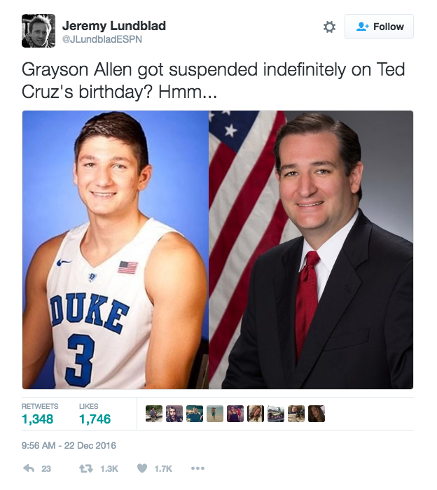Open Jeremy Lundblad's display name link
The image size is (437, 490).
(x=113, y=26)
